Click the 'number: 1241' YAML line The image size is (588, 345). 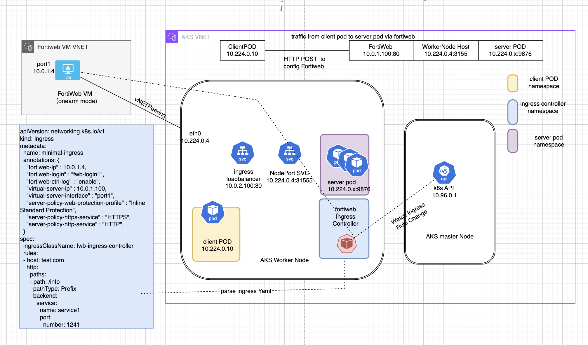[61, 325]
